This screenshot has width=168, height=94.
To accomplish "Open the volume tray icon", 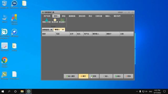I will 146,91.
